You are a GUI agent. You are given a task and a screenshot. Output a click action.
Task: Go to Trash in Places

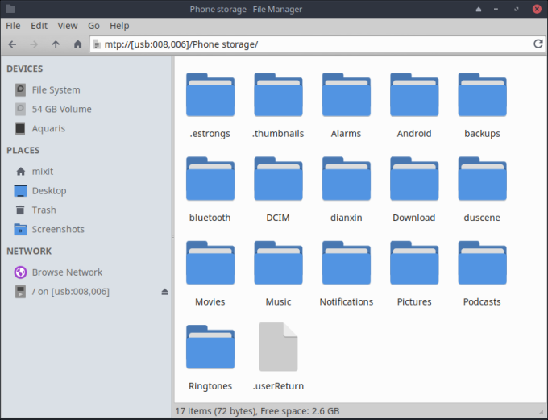click(x=44, y=210)
